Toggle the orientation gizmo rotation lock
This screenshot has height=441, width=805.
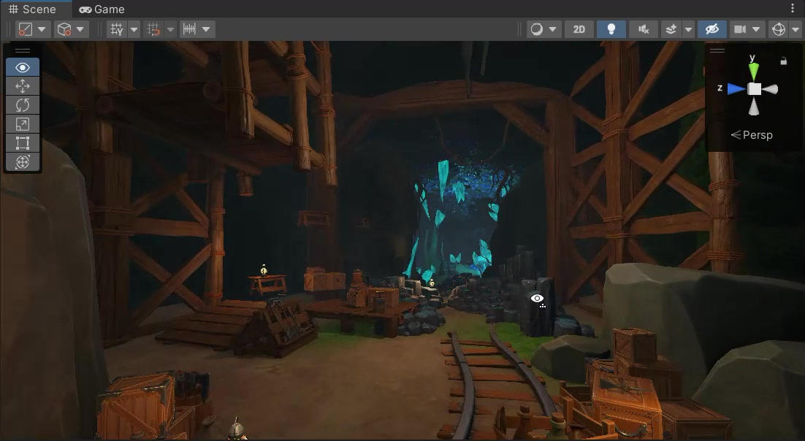pyautogui.click(x=783, y=61)
